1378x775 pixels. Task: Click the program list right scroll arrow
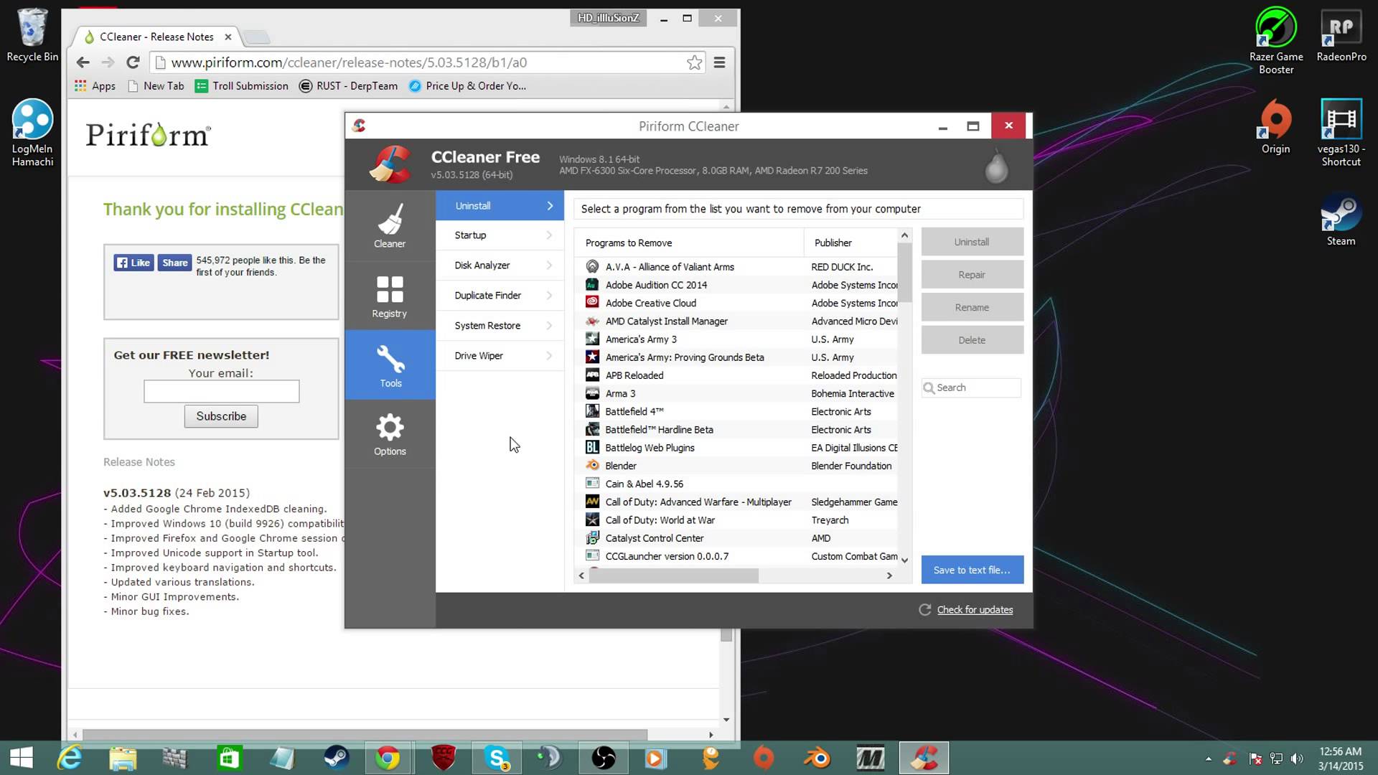pos(889,576)
